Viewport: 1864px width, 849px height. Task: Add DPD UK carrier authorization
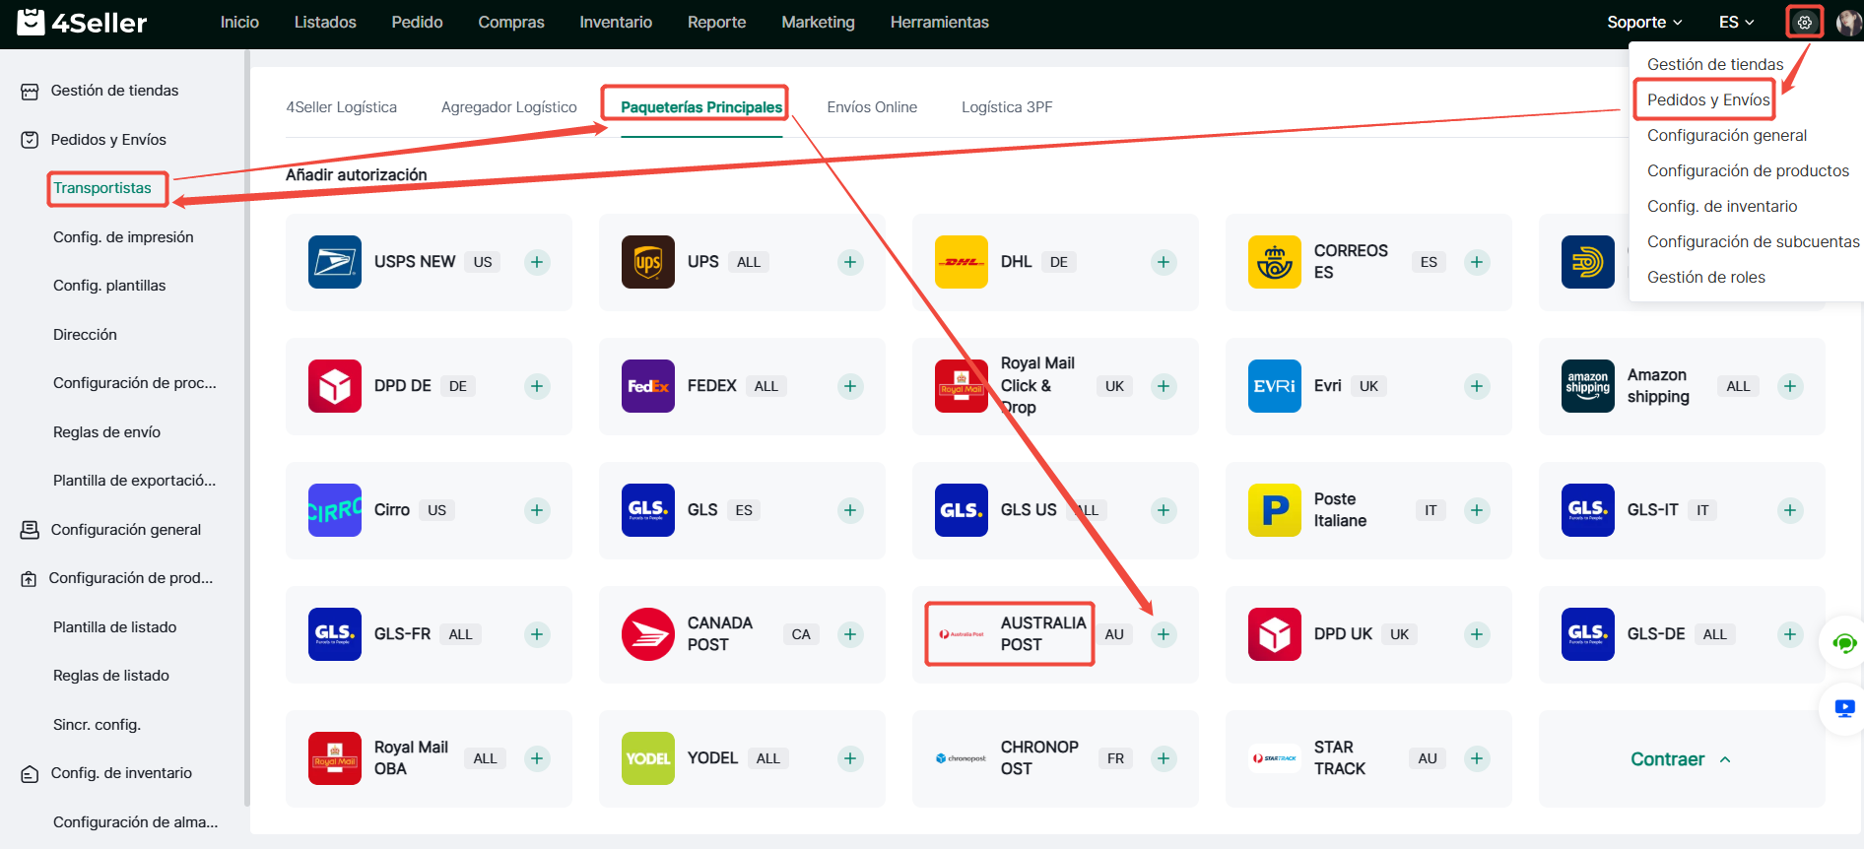click(1477, 634)
